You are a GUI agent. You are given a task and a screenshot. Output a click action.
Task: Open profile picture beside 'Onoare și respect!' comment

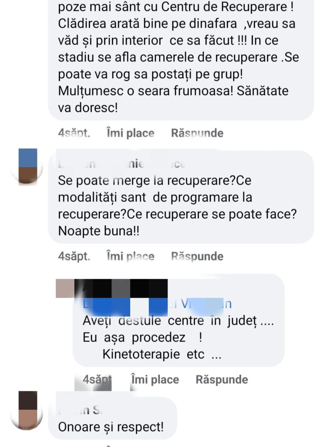(x=27, y=410)
